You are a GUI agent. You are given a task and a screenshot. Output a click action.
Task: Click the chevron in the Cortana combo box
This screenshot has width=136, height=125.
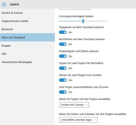86,105
